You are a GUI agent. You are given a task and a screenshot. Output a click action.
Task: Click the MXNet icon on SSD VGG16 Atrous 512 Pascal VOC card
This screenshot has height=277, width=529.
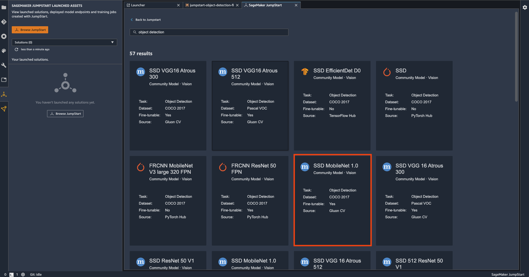223,72
